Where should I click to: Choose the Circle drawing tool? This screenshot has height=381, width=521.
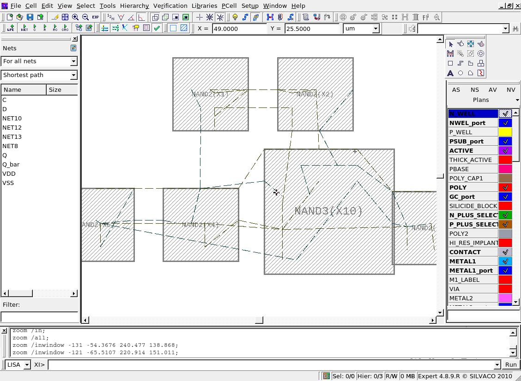(460, 73)
